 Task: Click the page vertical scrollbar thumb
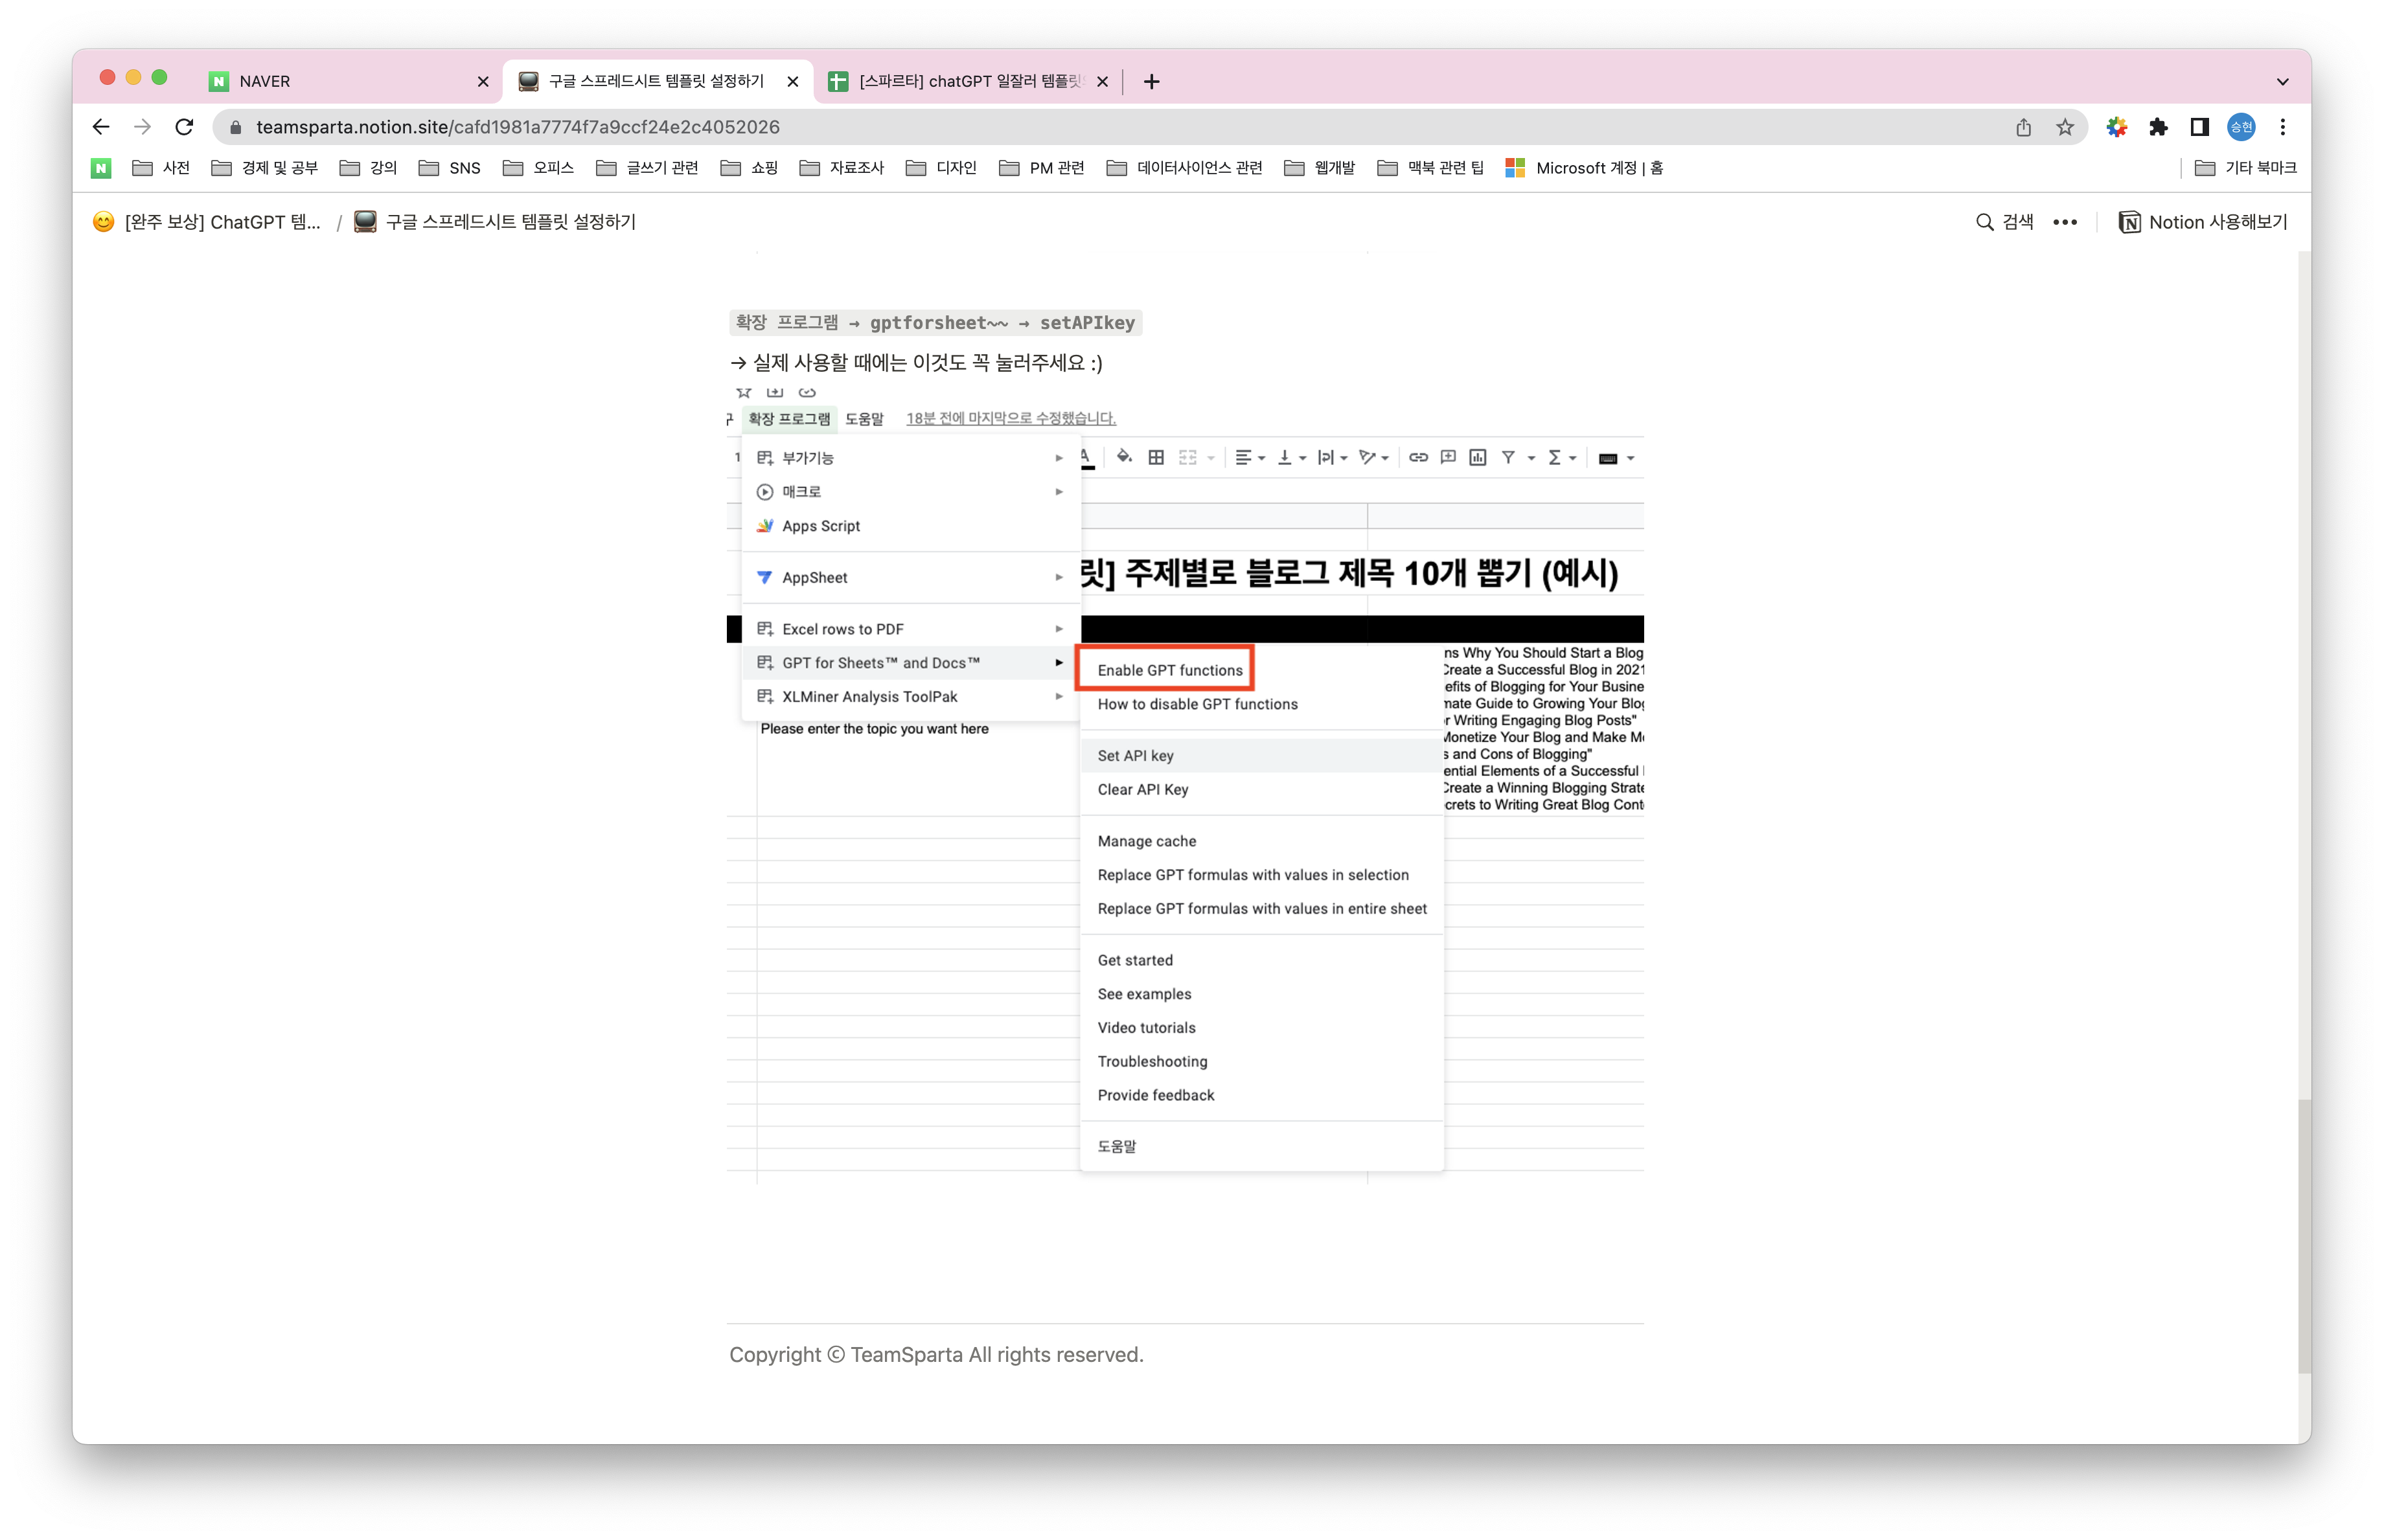pos(2304,1235)
